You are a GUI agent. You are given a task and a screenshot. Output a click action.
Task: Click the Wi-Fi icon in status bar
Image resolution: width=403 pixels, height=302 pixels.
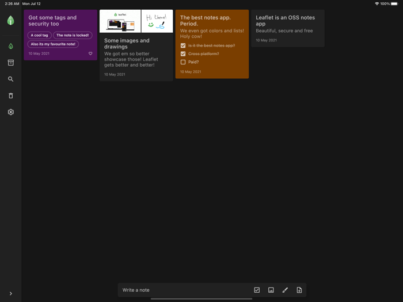377,3
